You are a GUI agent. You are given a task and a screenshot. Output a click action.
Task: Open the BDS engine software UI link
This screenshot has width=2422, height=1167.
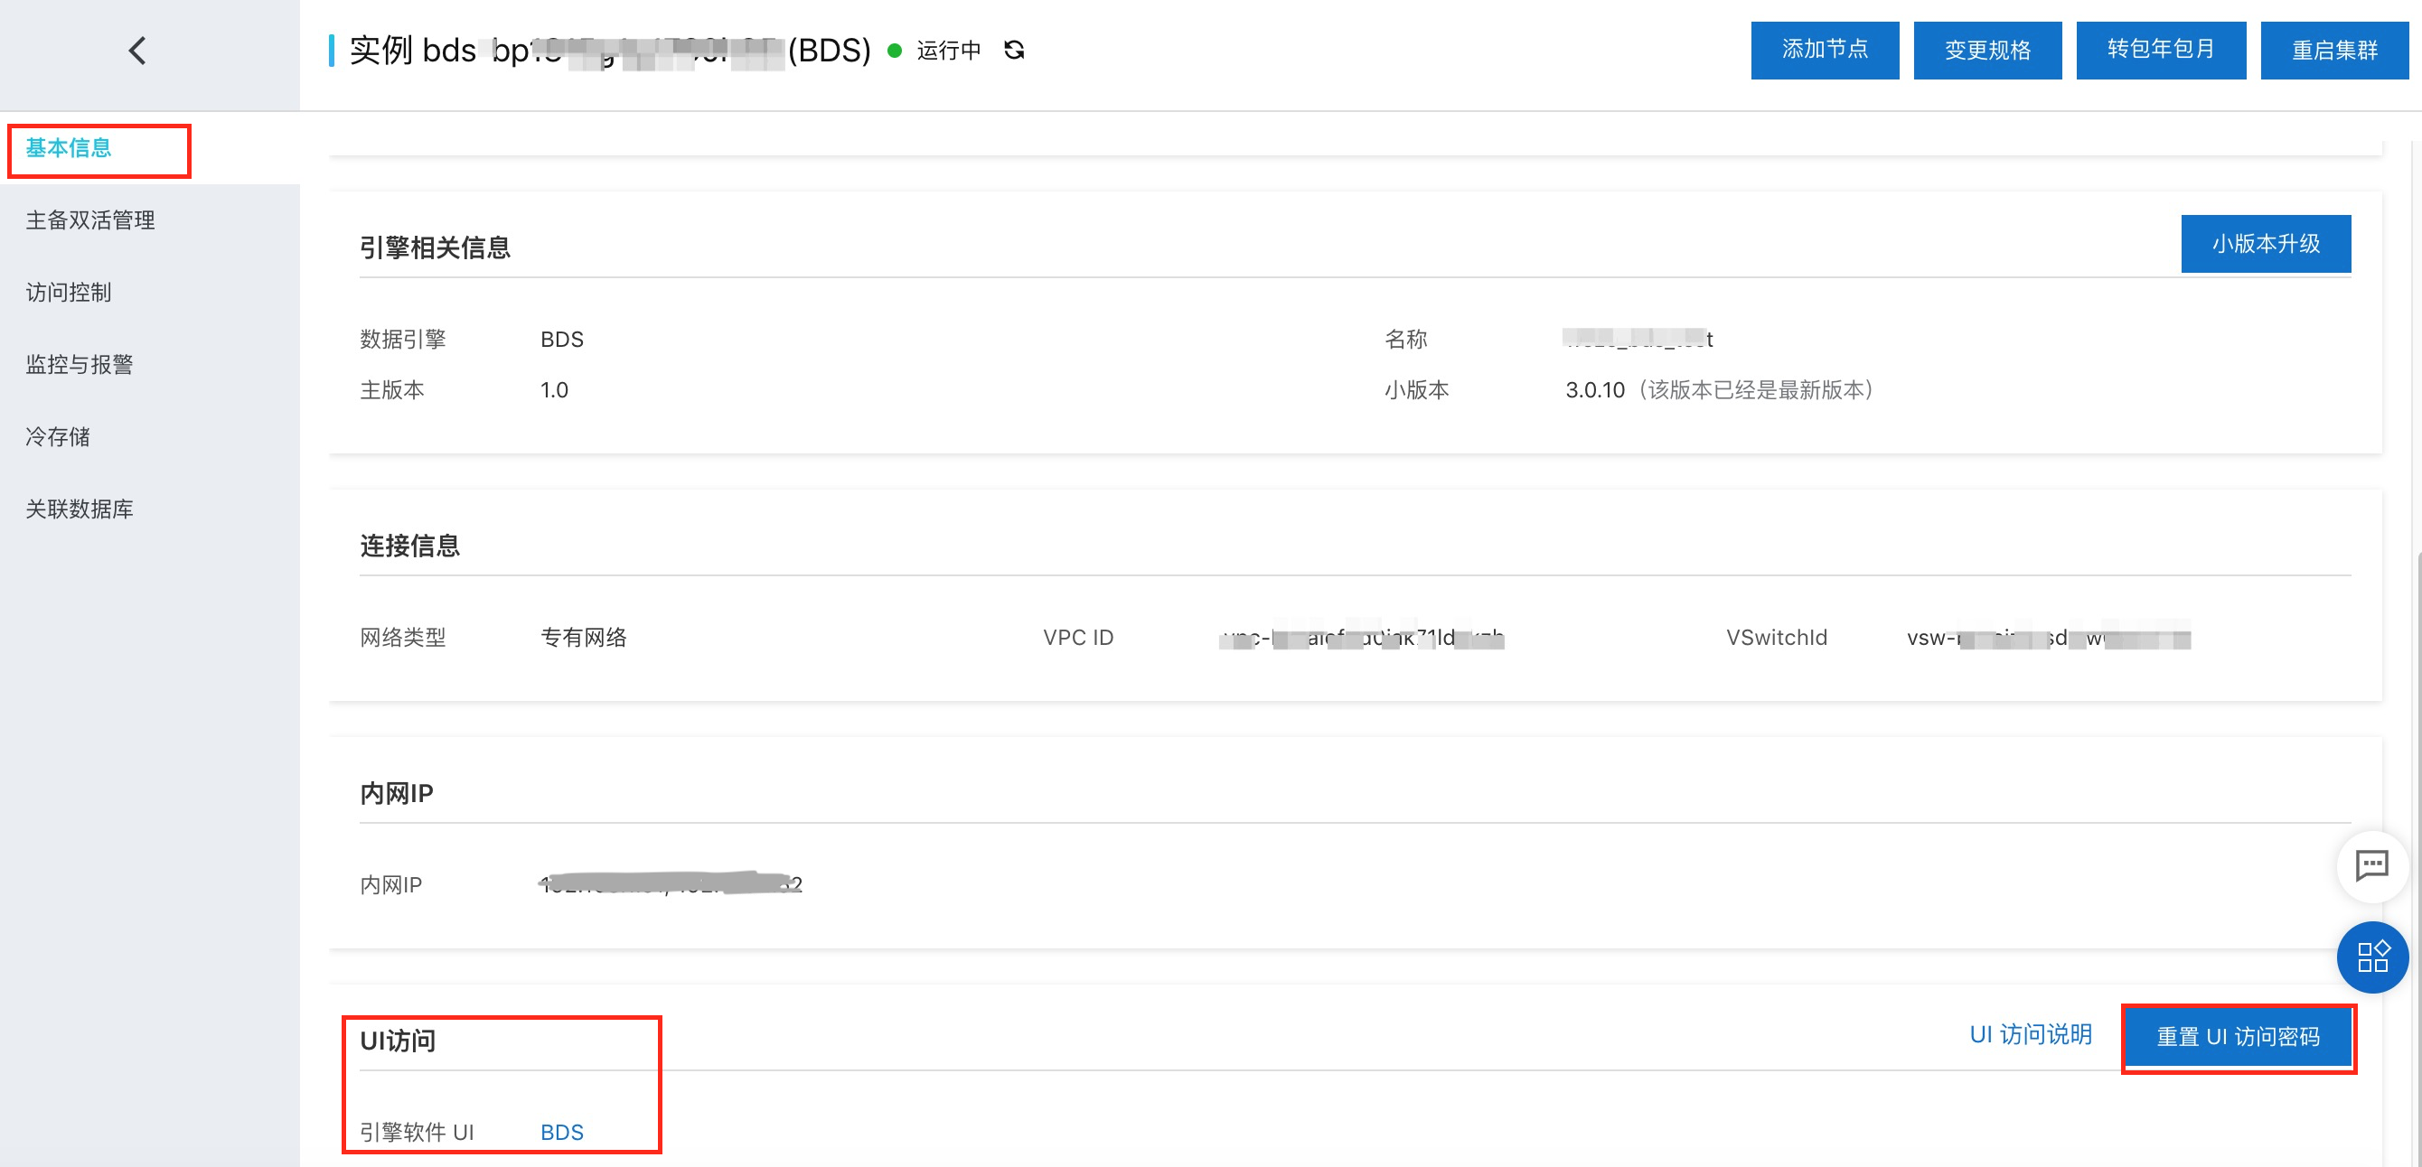pyautogui.click(x=561, y=1133)
